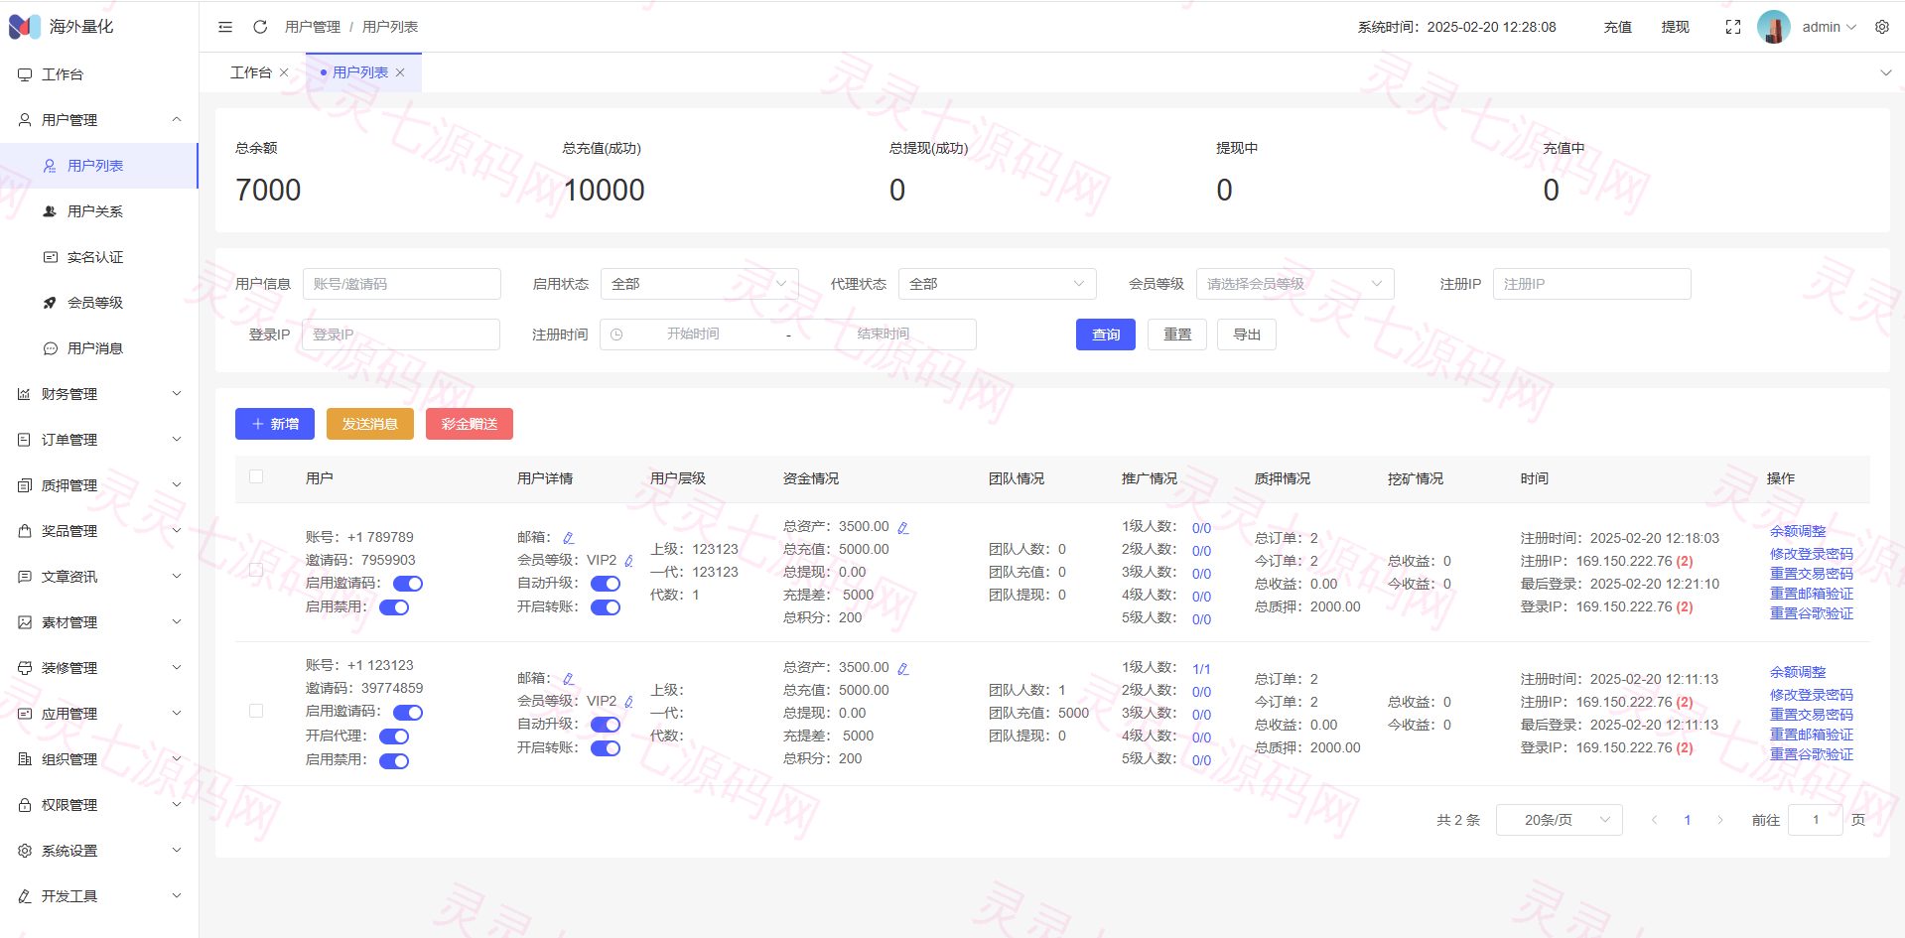Click the 彩金赠送 button
The height and width of the screenshot is (938, 1905).
tap(470, 424)
